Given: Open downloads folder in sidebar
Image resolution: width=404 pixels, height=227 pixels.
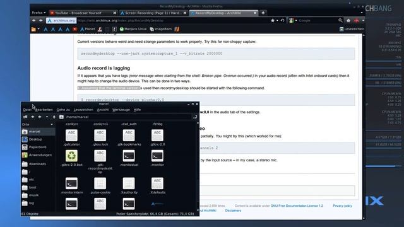Looking at the screenshot, I should tap(38, 164).
